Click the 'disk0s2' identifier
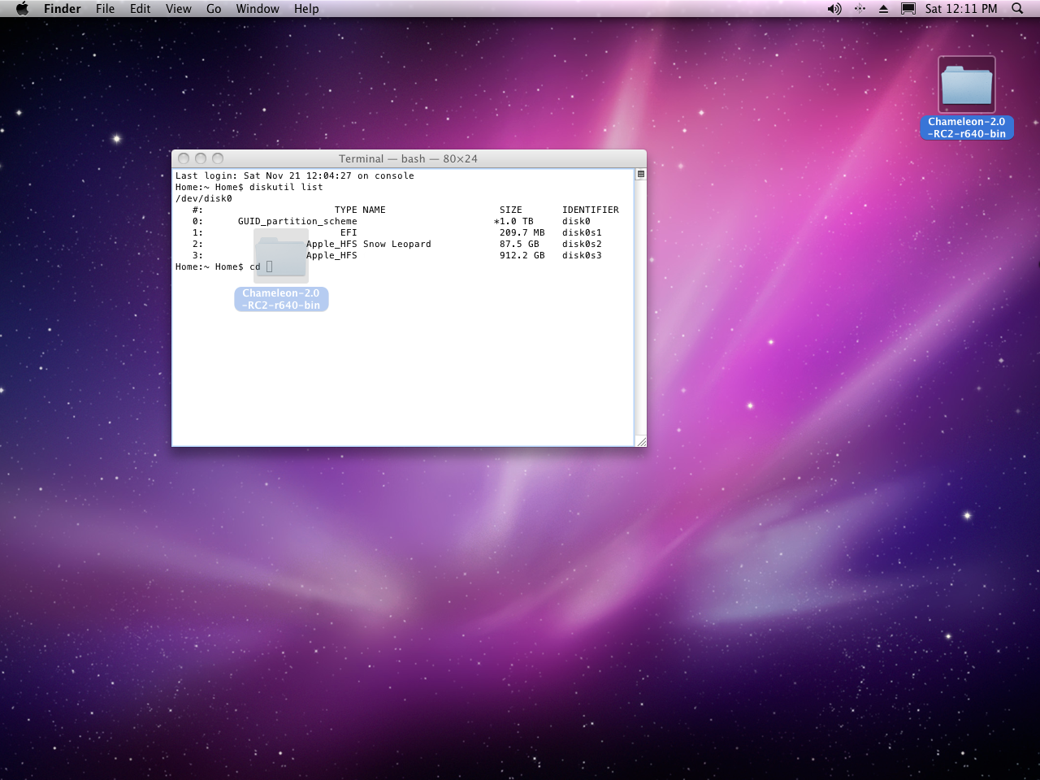Image resolution: width=1040 pixels, height=780 pixels. coord(582,244)
